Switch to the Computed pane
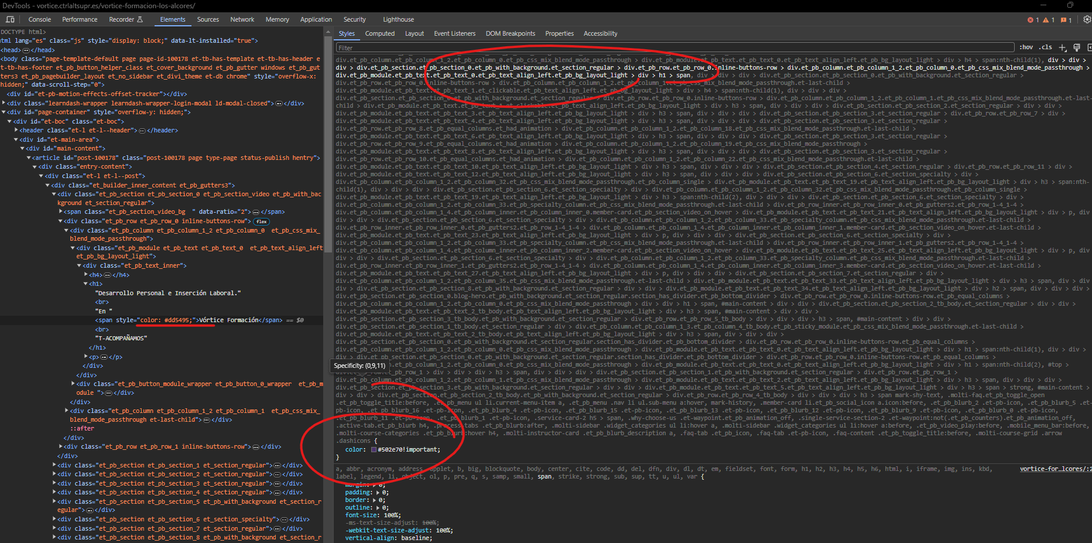The image size is (1092, 543). tap(380, 33)
